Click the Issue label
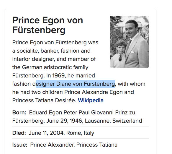The width and height of the screenshot is (172, 154). [x=20, y=145]
